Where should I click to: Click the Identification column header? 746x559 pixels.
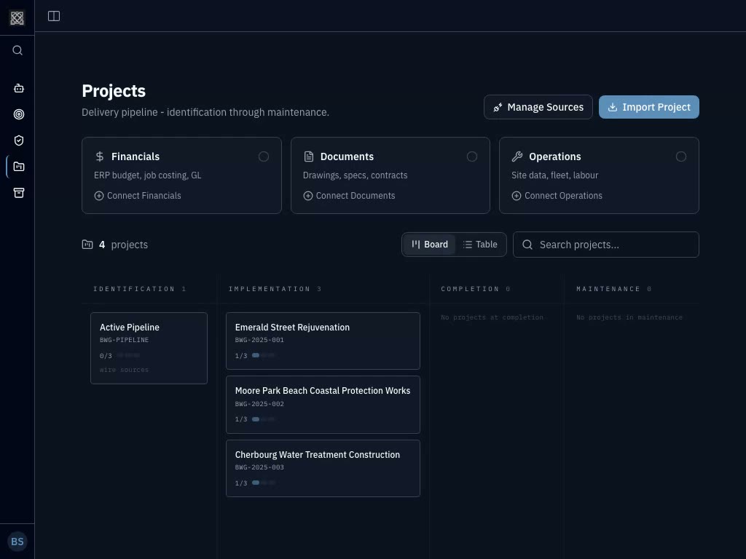point(139,289)
